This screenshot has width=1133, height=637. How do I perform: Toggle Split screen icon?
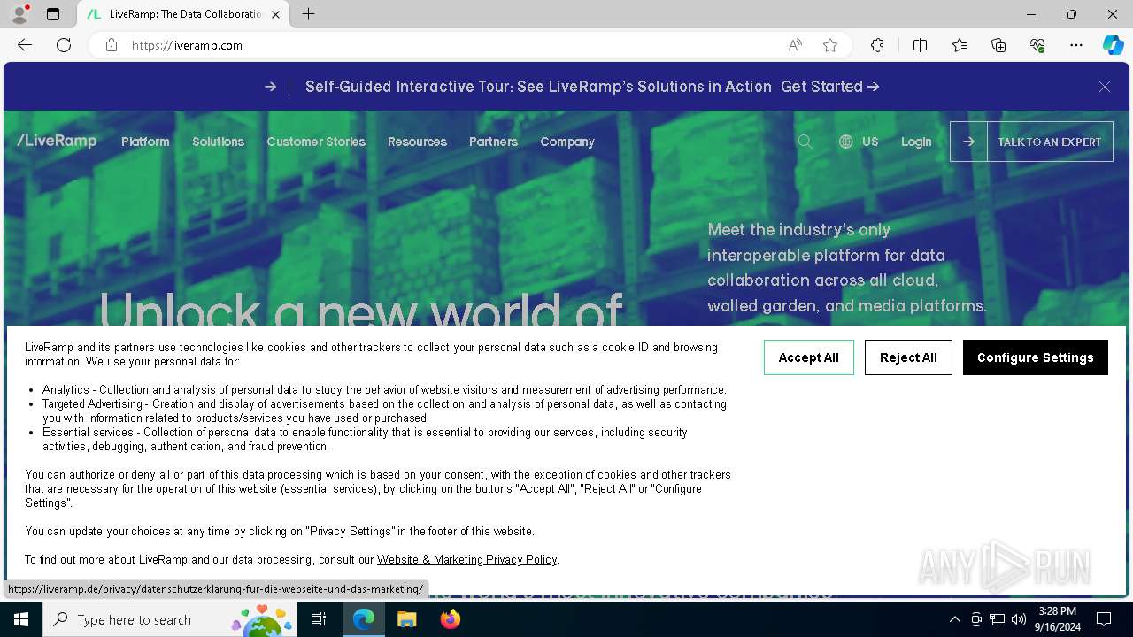(920, 45)
